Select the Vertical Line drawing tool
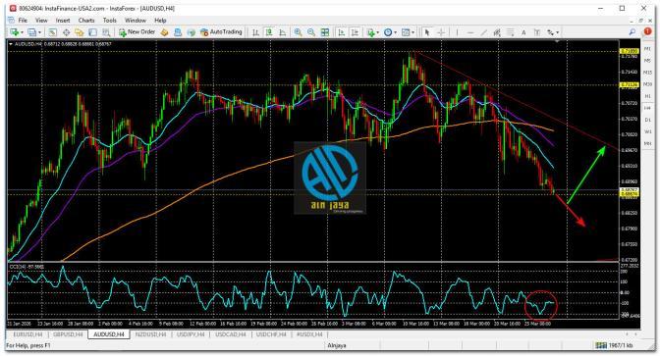The image size is (660, 356). point(457,32)
